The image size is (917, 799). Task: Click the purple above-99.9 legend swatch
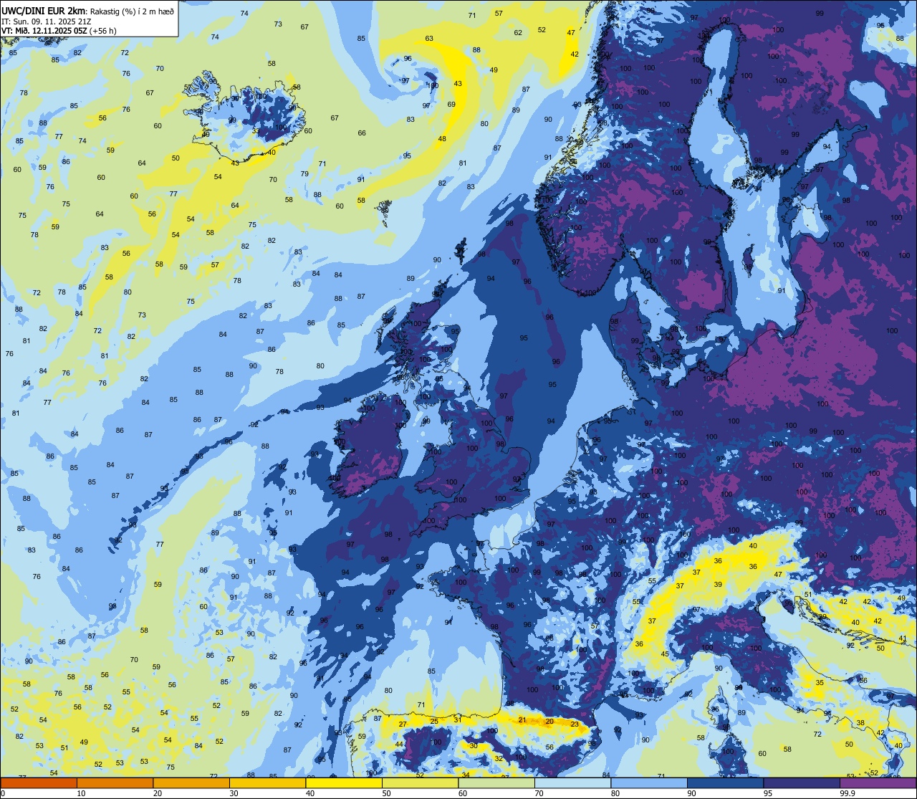click(x=878, y=783)
